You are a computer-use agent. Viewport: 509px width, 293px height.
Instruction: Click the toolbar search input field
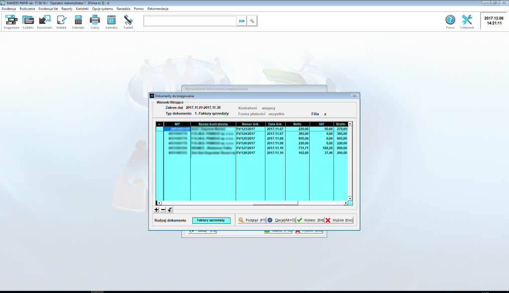click(190, 21)
